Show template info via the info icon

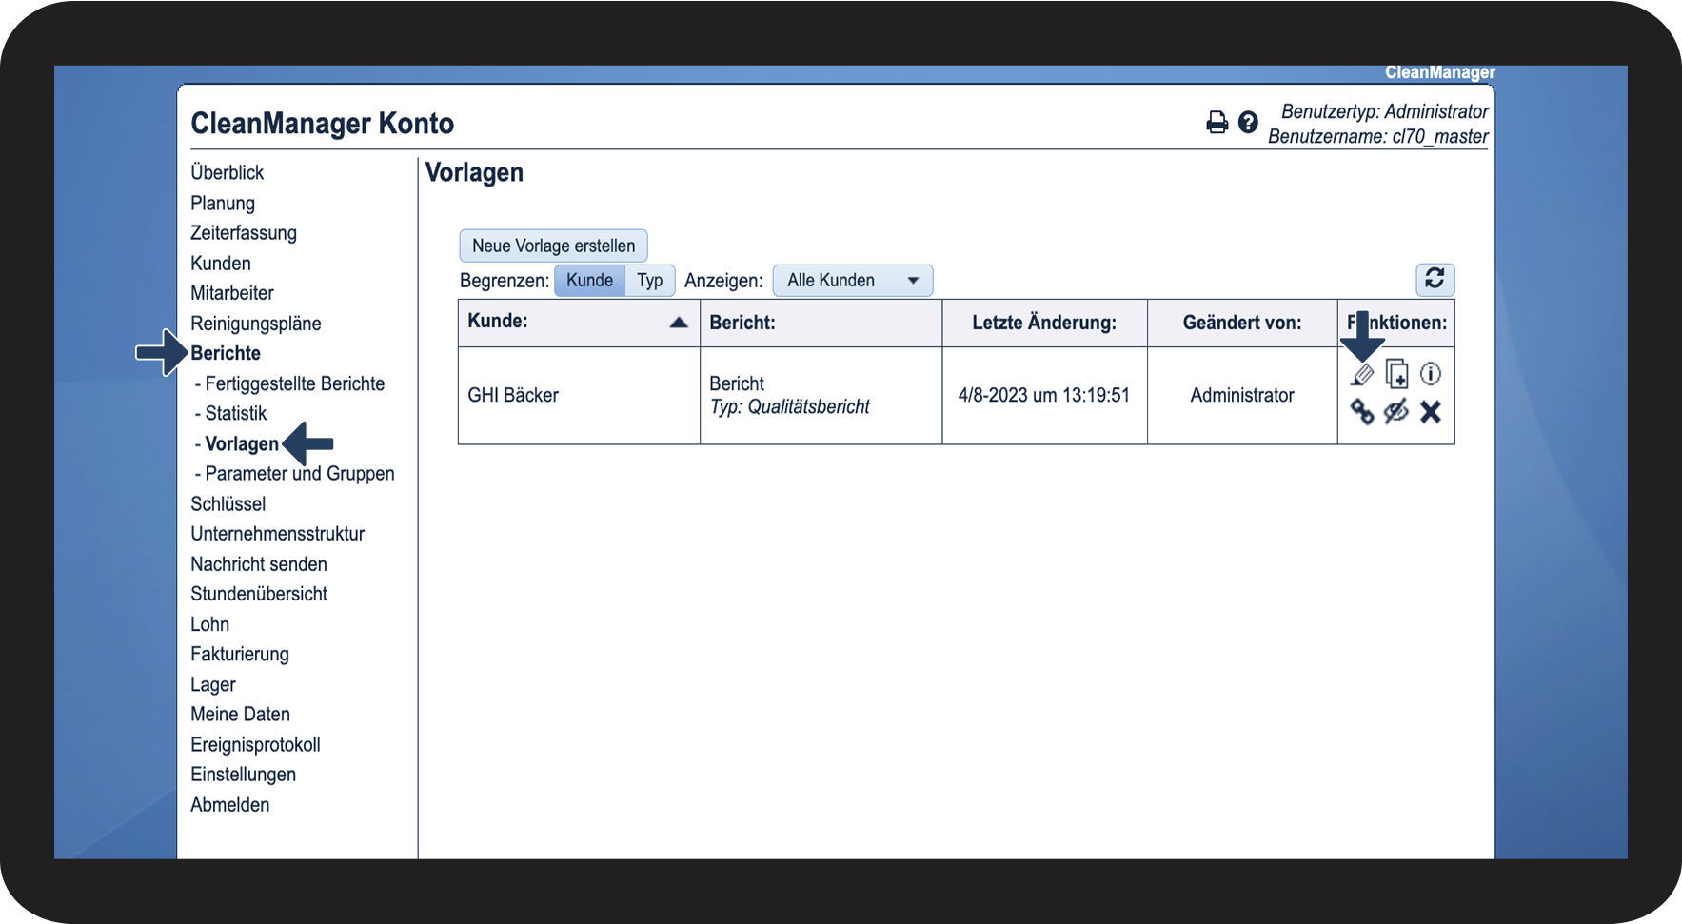(x=1430, y=374)
